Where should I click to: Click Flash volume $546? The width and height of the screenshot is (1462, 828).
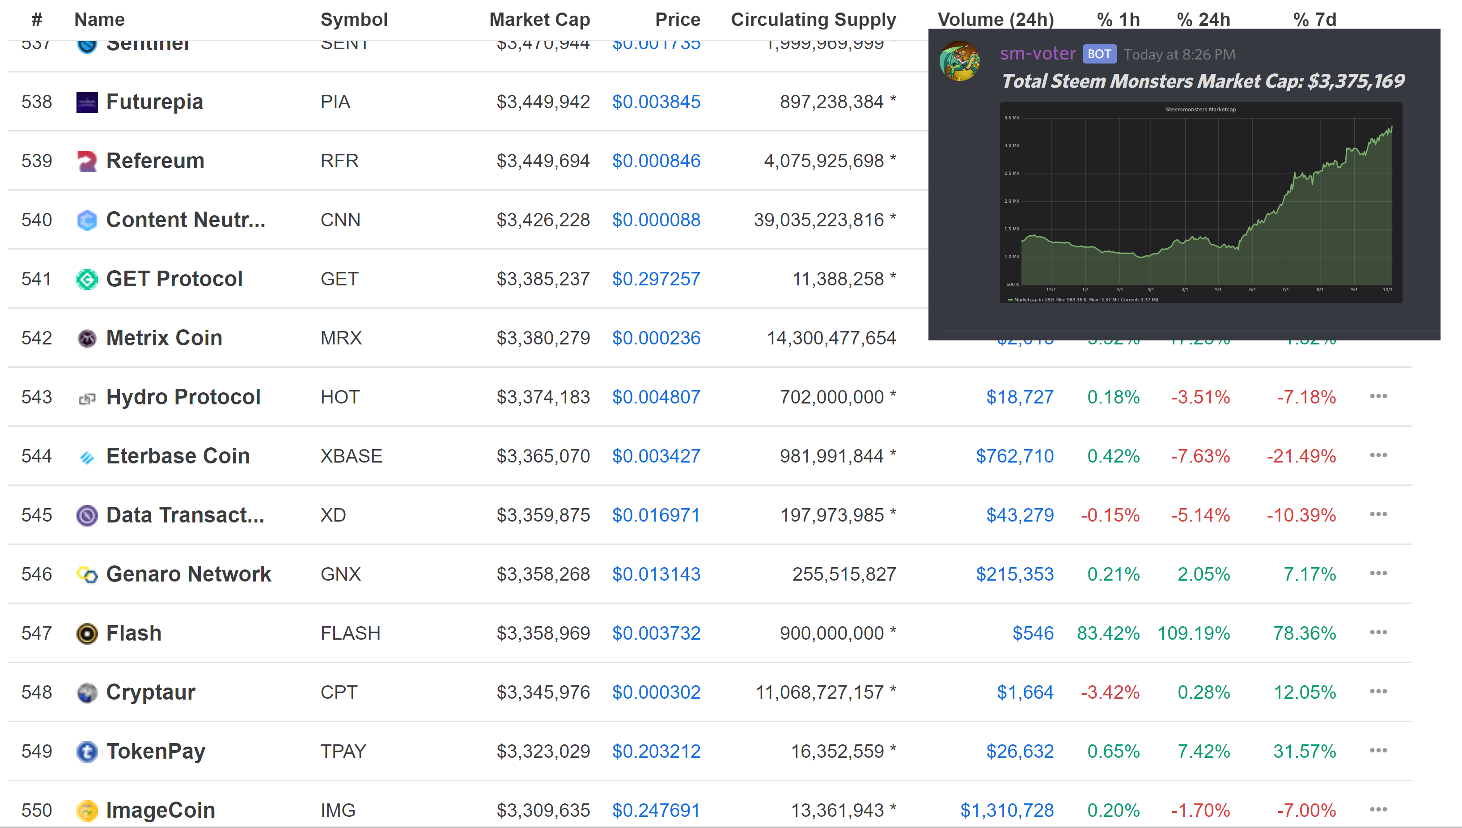[1033, 633]
